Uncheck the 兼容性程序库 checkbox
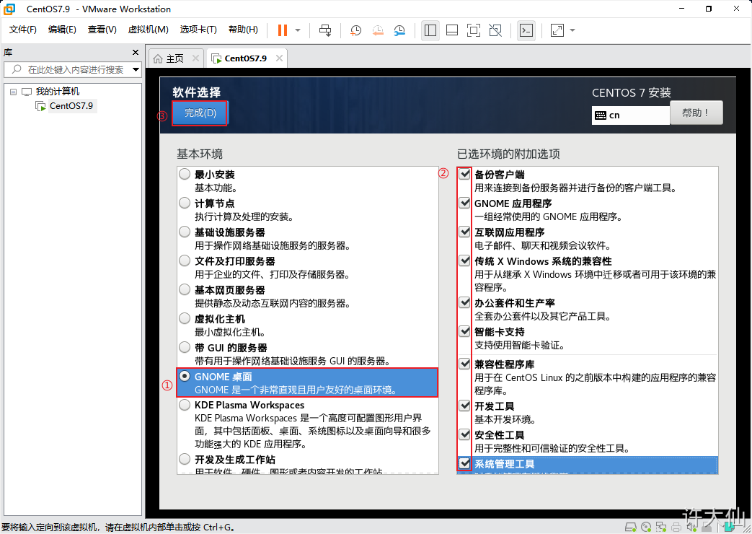 click(464, 364)
